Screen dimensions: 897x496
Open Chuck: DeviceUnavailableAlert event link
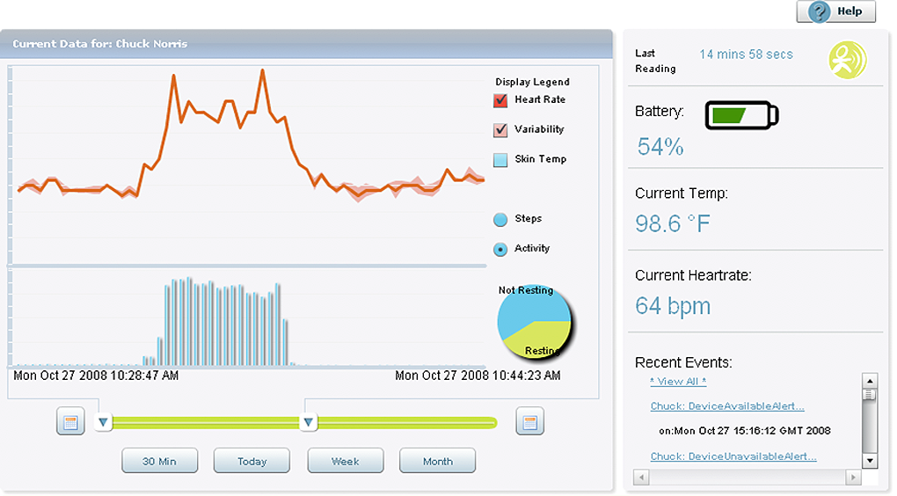point(733,456)
